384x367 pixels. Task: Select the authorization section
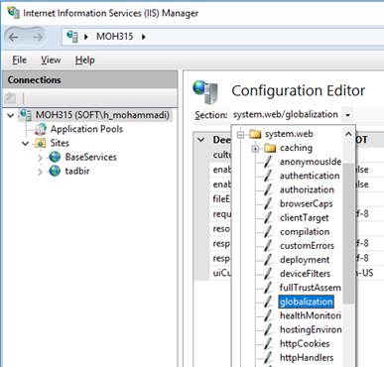coord(307,189)
